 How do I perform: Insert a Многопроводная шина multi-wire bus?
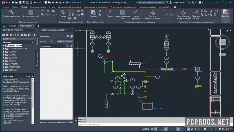[123, 14]
